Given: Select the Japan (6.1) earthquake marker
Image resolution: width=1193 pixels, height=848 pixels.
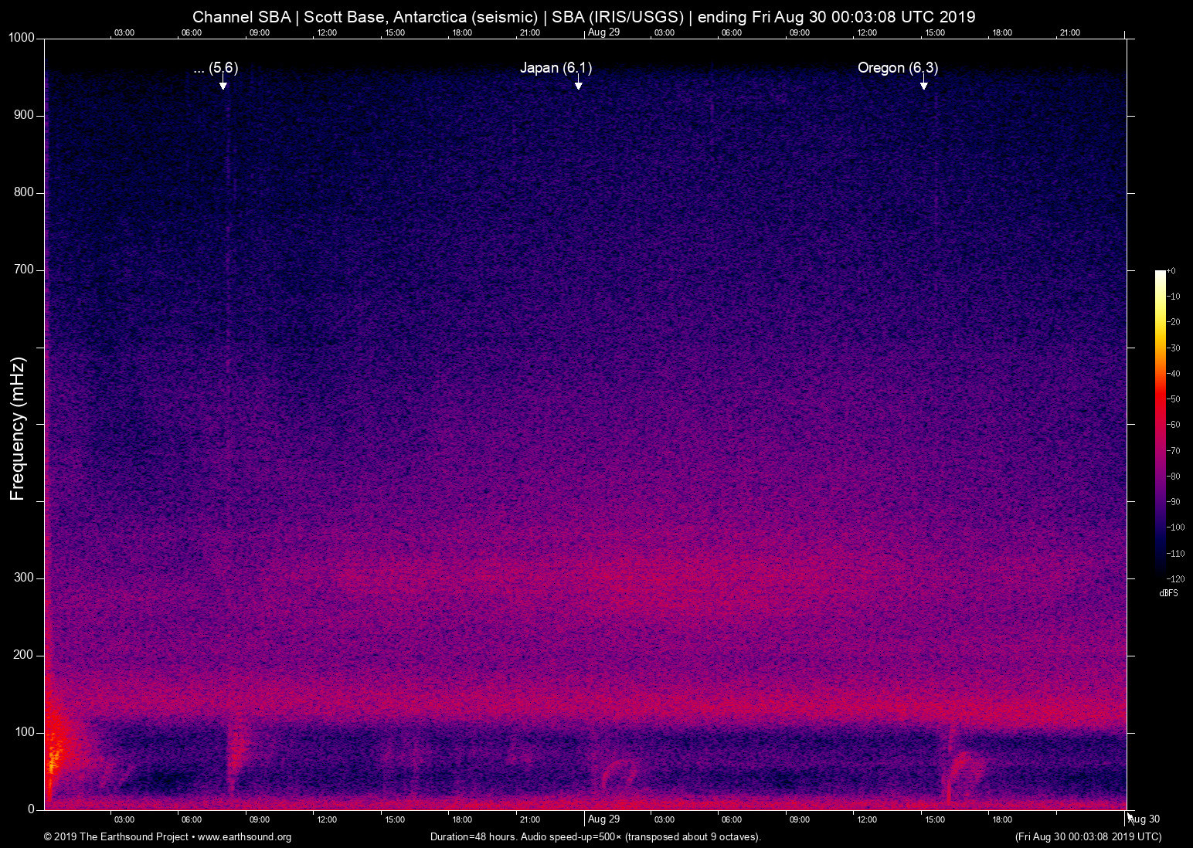Looking at the screenshot, I should coord(556,68).
